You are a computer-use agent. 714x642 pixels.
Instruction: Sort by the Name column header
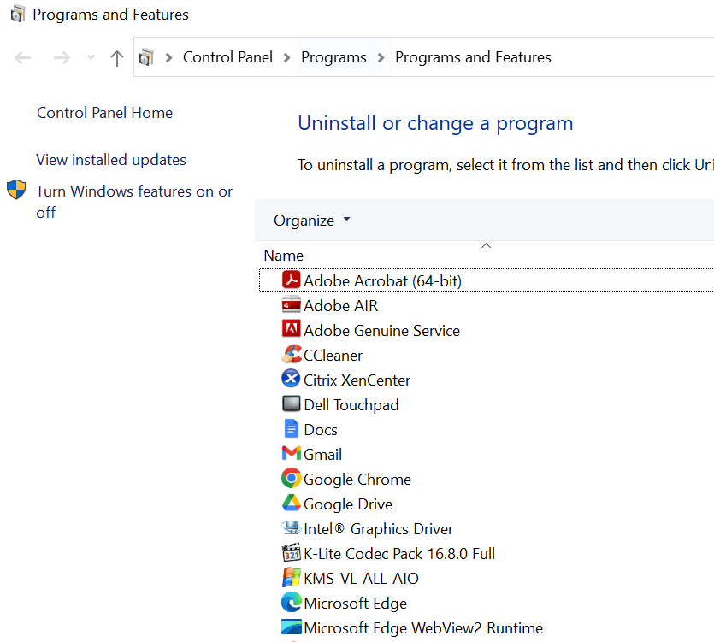pyautogui.click(x=283, y=256)
